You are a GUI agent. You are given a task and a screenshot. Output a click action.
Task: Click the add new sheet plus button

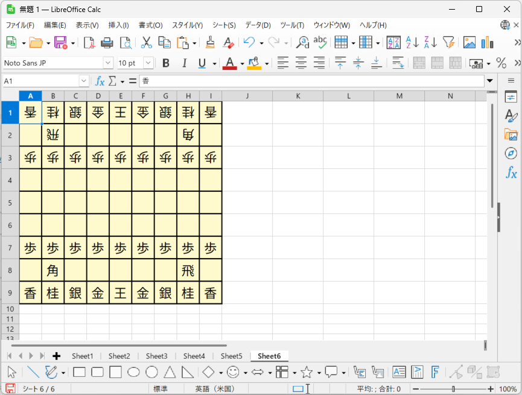57,356
